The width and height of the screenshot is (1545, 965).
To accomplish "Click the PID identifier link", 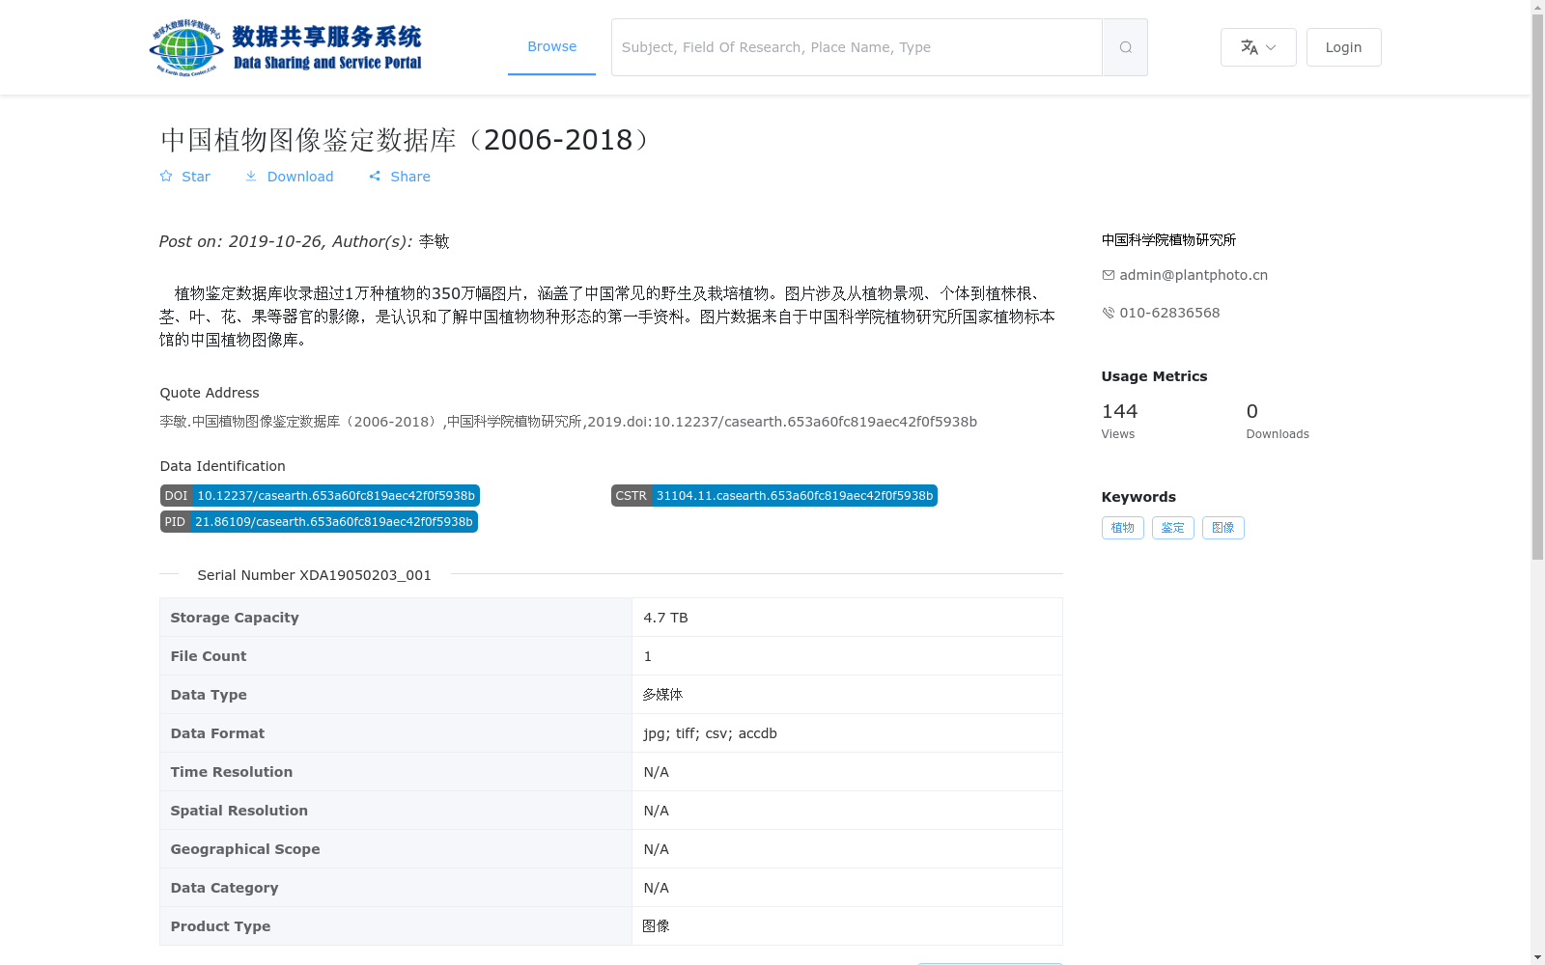I will point(319,521).
